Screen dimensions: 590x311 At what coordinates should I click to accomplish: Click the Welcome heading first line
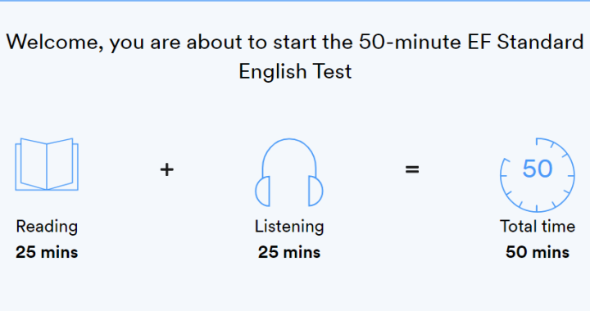[x=295, y=43]
